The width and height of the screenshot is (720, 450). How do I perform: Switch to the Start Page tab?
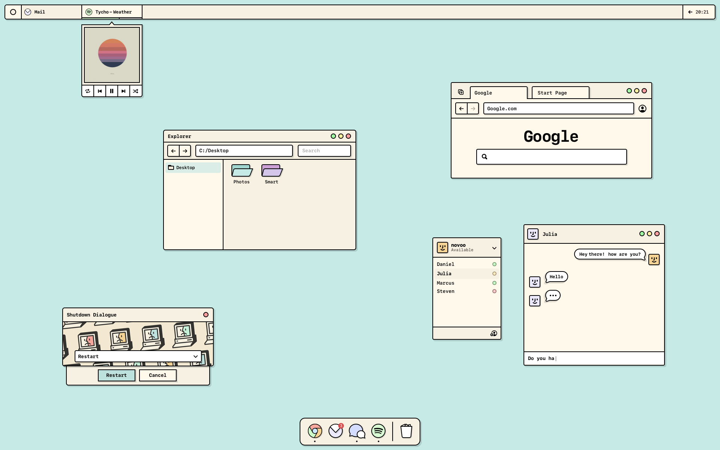[561, 93]
